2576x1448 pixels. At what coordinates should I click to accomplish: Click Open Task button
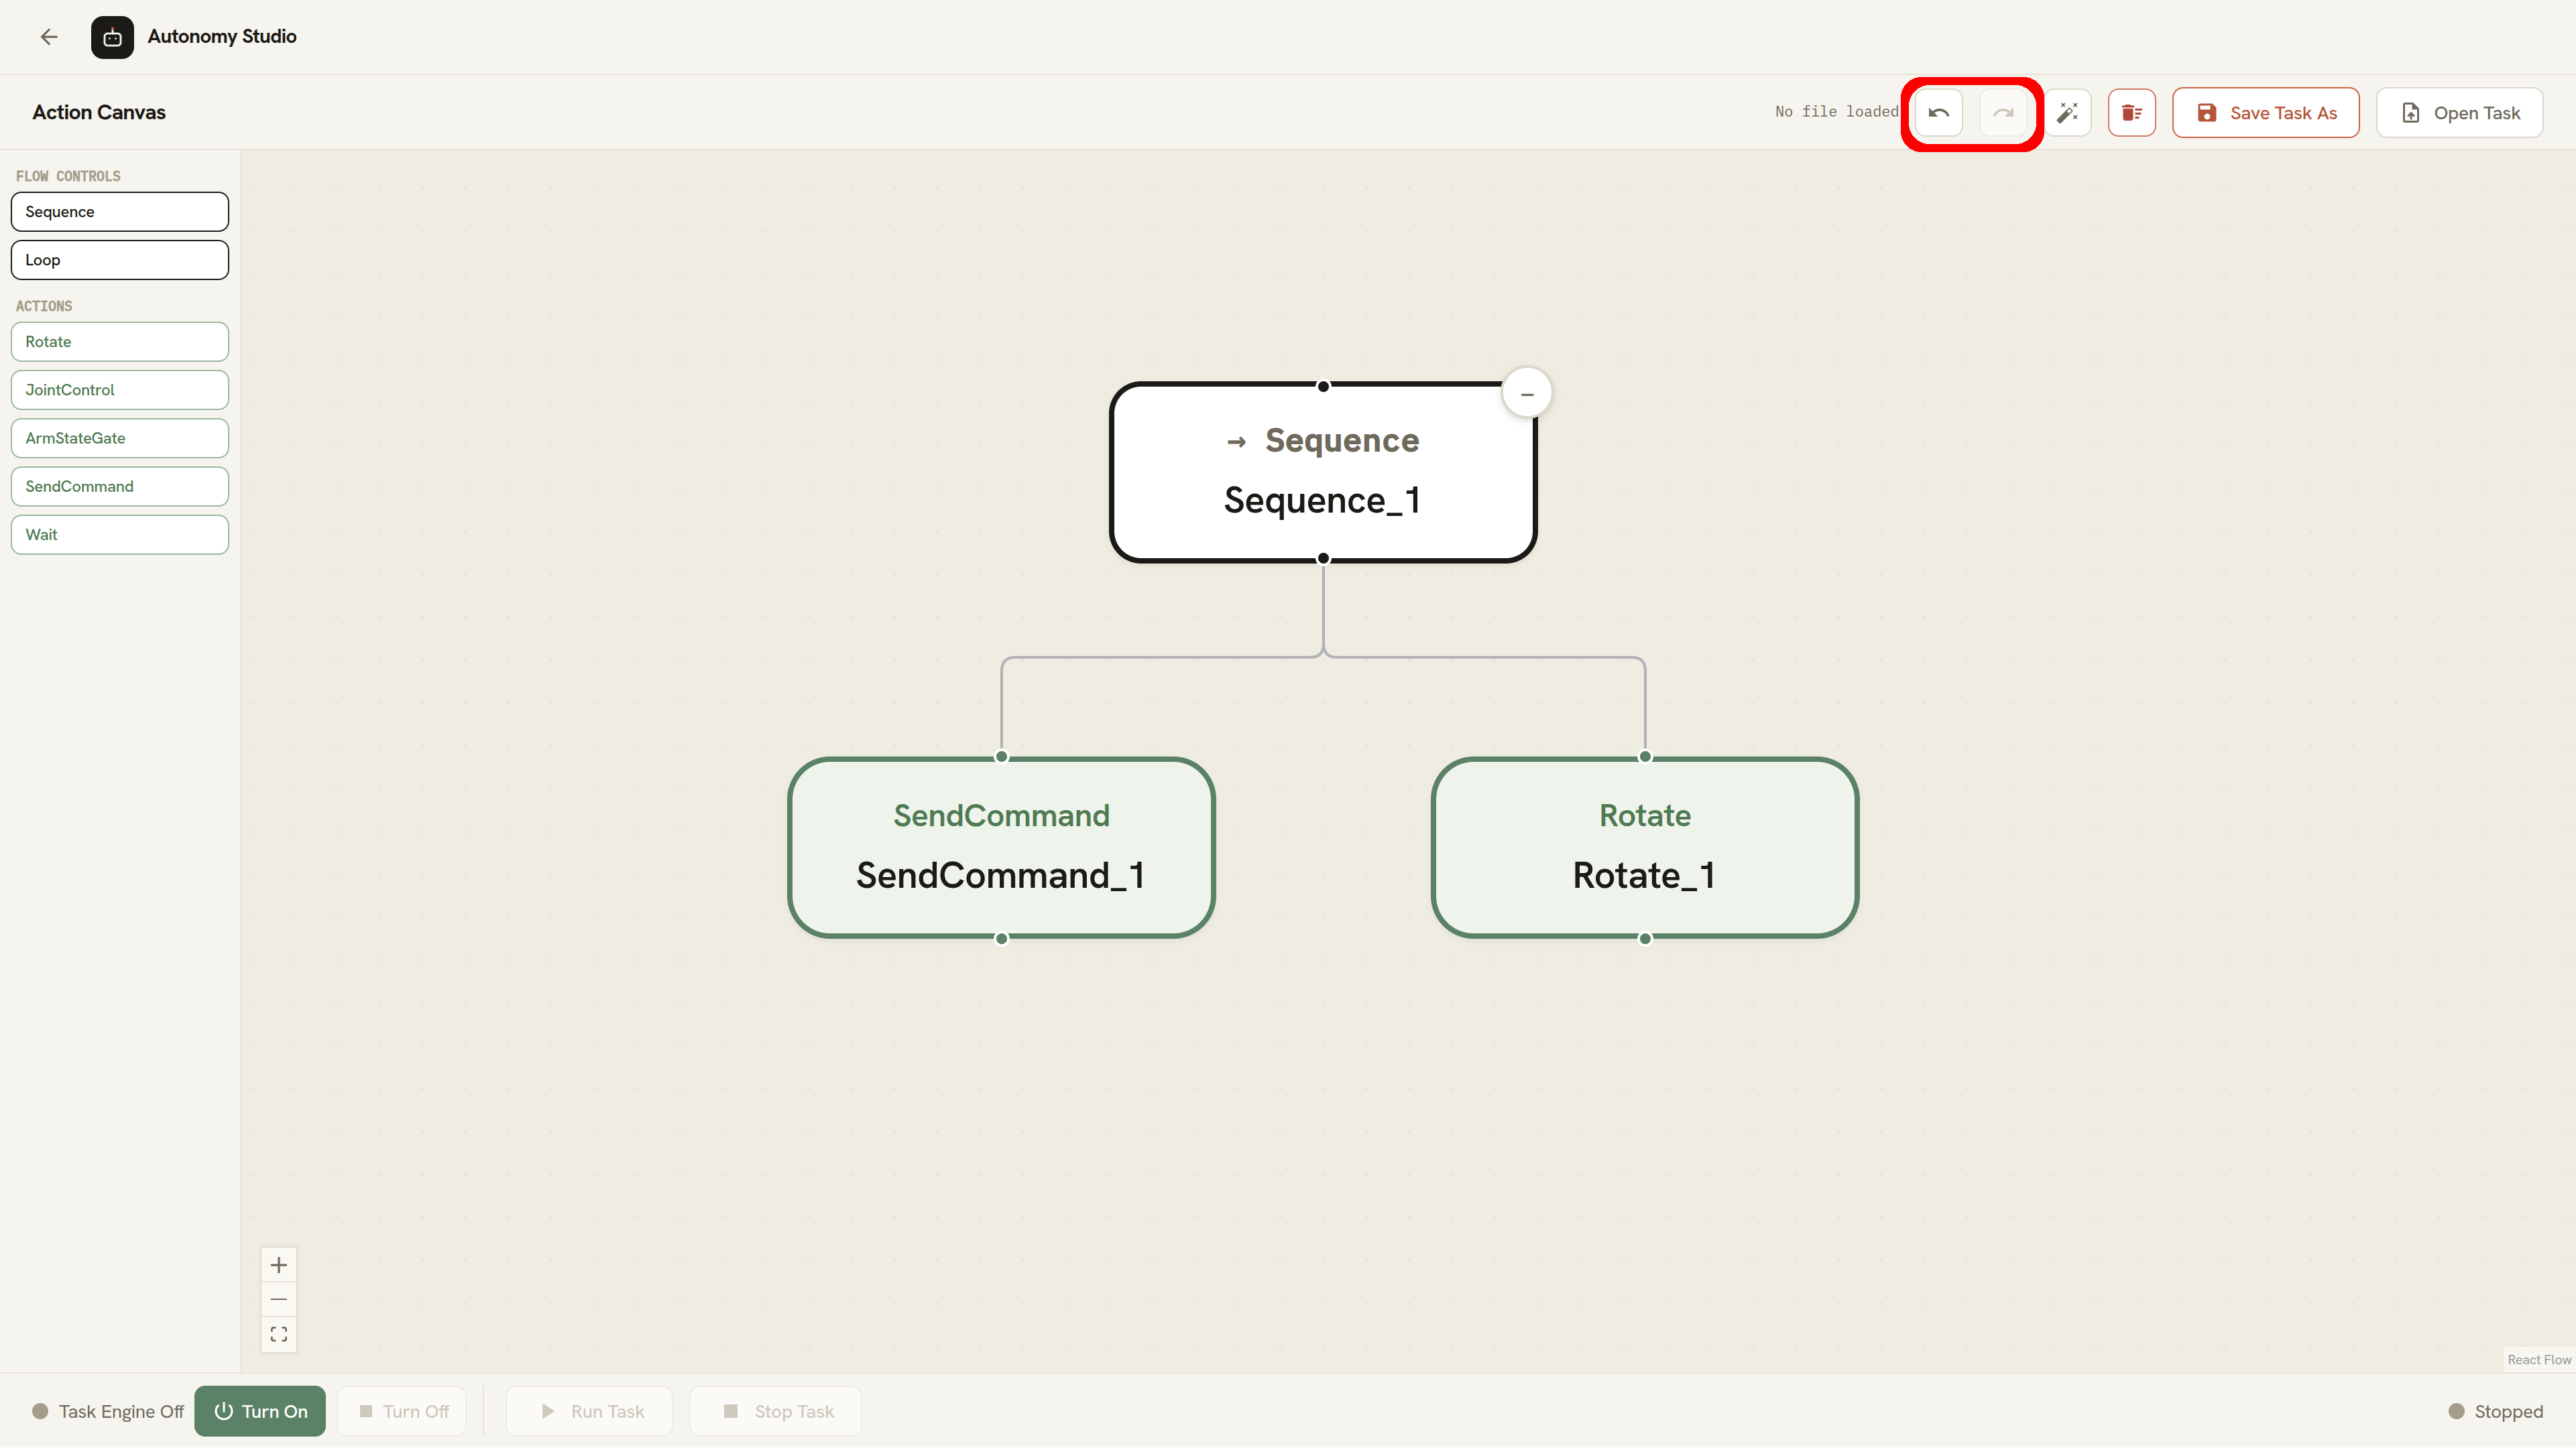tap(2459, 113)
